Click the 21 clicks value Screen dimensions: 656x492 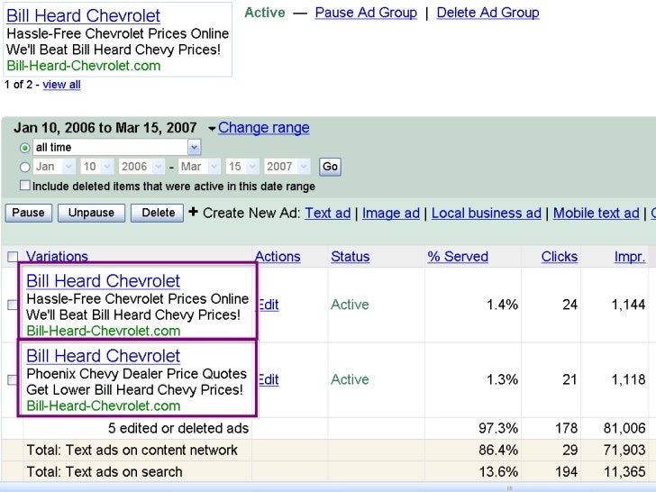click(x=569, y=379)
